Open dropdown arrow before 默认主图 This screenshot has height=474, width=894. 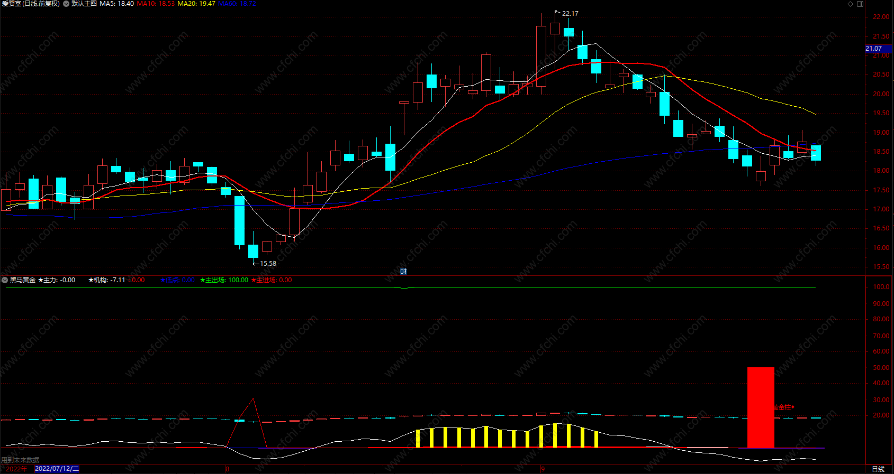tap(66, 4)
